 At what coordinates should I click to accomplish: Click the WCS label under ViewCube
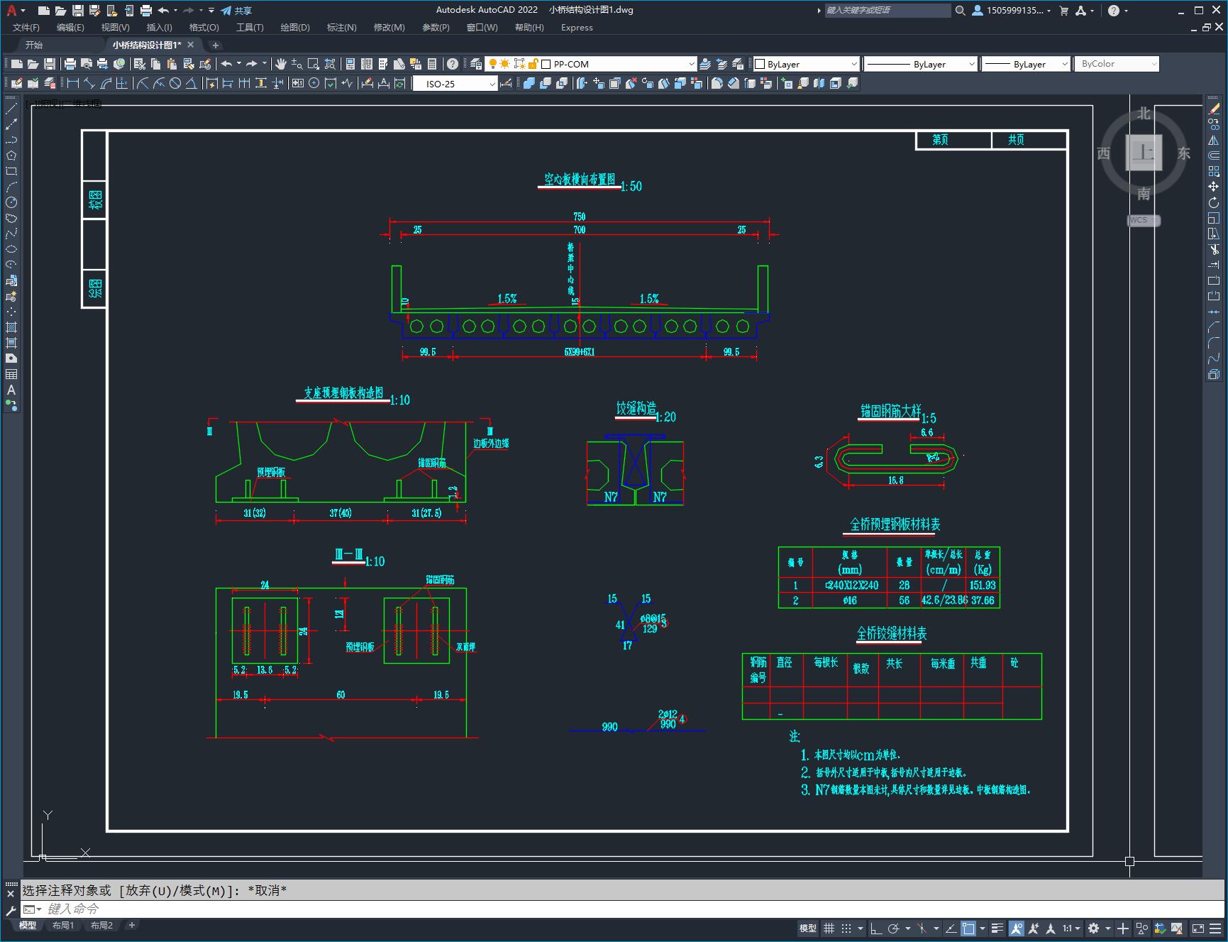pyautogui.click(x=1143, y=220)
